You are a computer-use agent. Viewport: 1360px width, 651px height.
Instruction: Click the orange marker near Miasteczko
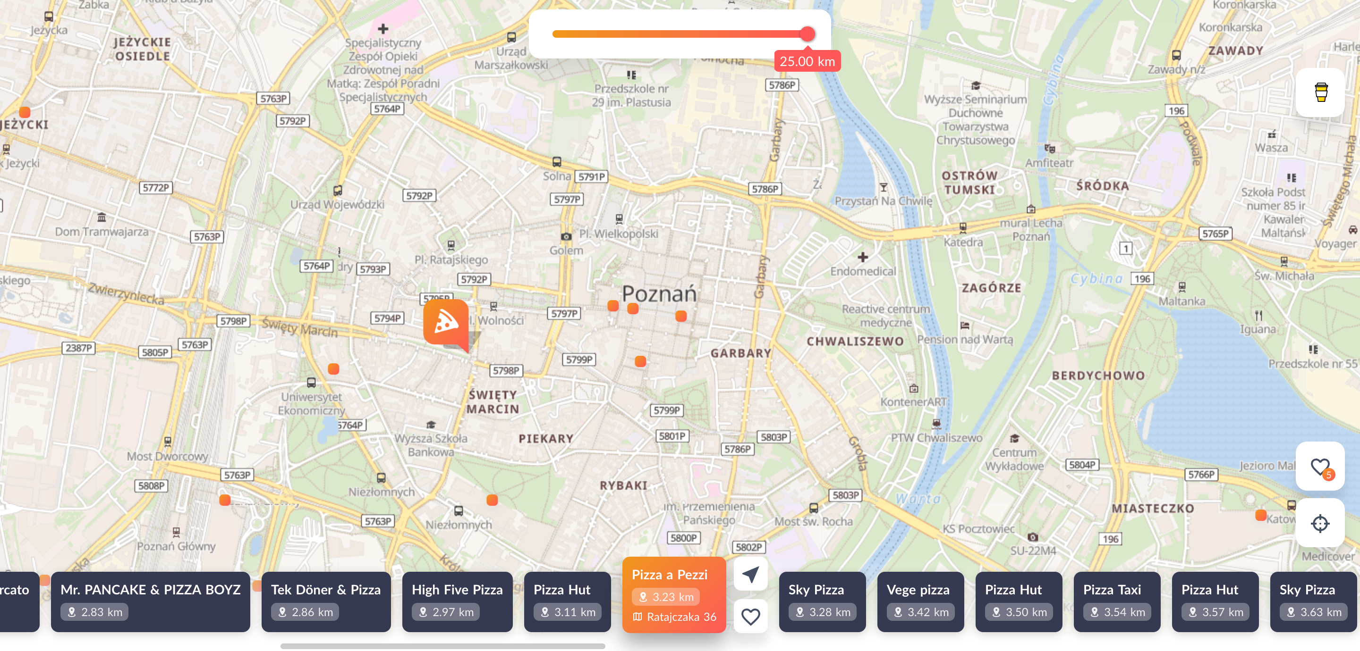tap(1261, 516)
